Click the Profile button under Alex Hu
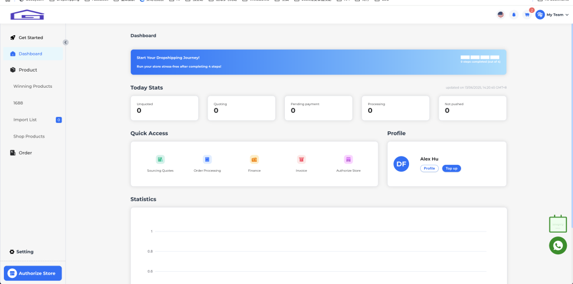Image resolution: width=573 pixels, height=284 pixels. (x=429, y=168)
